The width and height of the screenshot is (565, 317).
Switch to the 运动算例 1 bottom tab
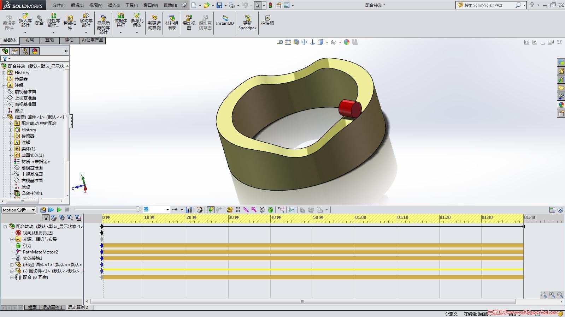click(52, 307)
